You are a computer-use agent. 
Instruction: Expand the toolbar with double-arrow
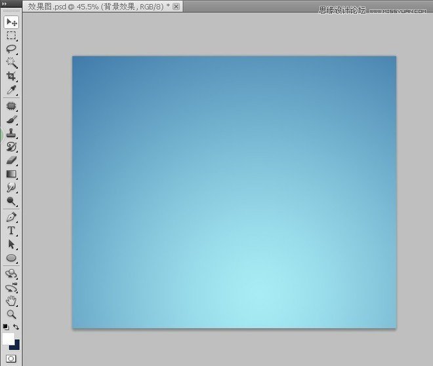pos(4,3)
